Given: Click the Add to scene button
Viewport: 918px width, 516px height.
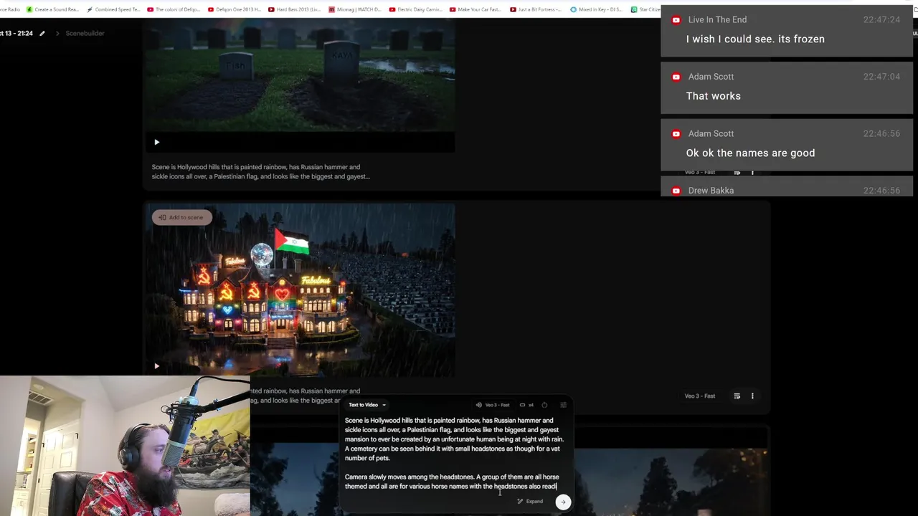Looking at the screenshot, I should coord(181,217).
